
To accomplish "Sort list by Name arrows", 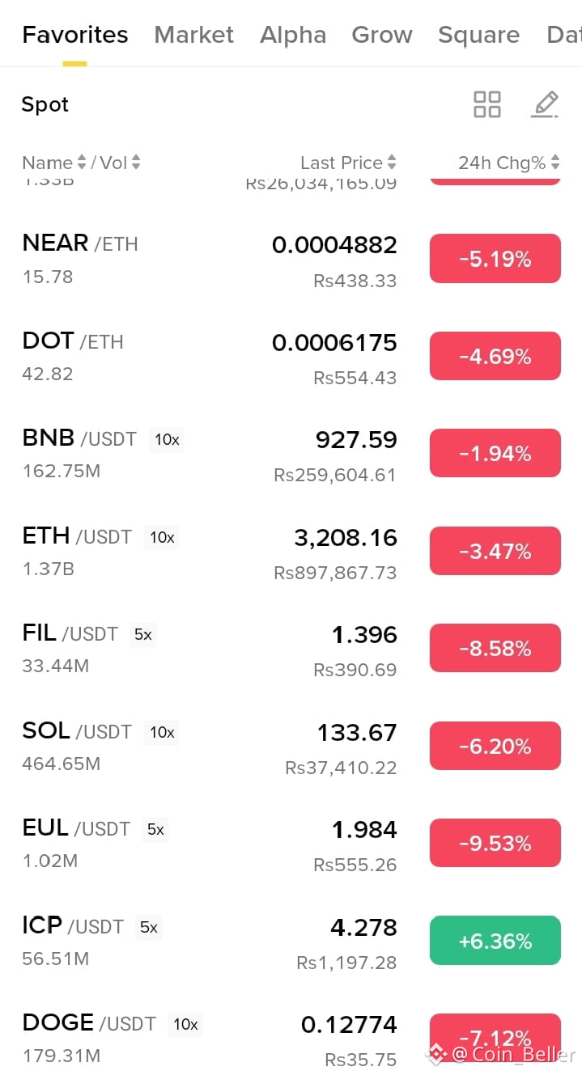I will (x=81, y=163).
